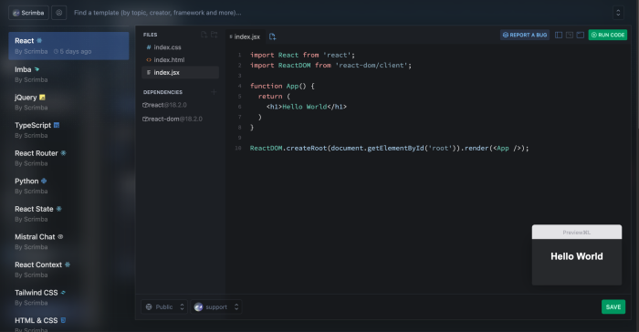Click the h1 Hello World code line

click(307, 107)
